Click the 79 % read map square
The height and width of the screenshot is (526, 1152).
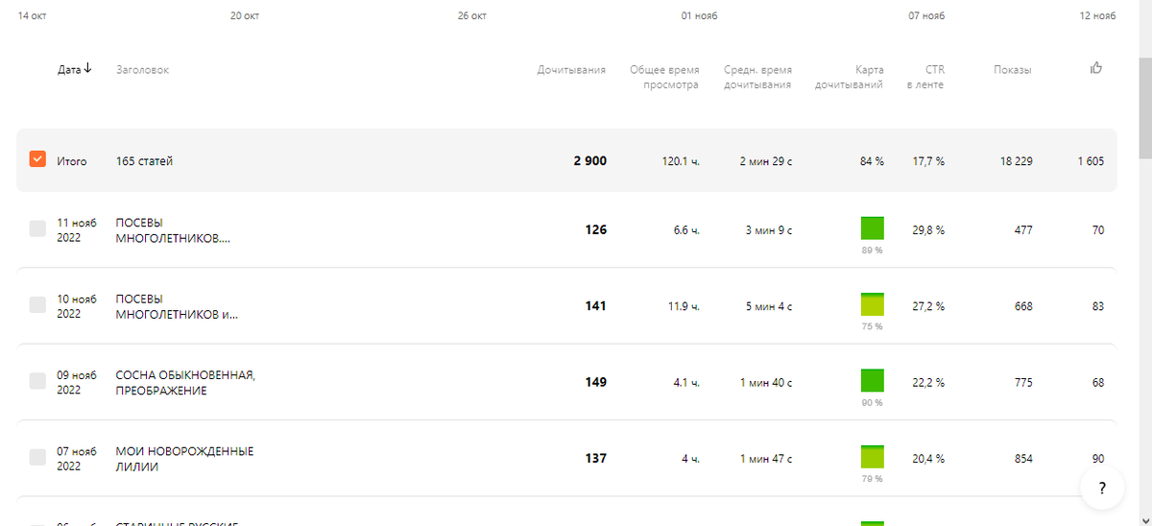click(872, 457)
